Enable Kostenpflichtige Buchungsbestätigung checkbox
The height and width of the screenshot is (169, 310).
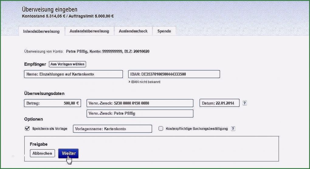[161, 128]
